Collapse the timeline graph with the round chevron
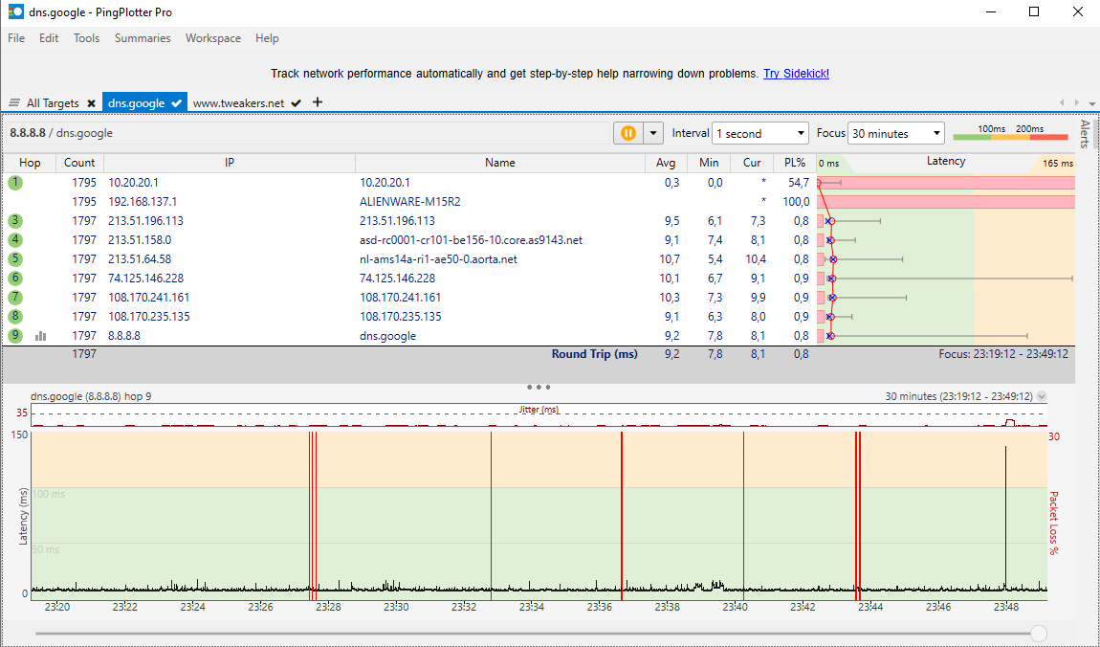 point(1042,396)
